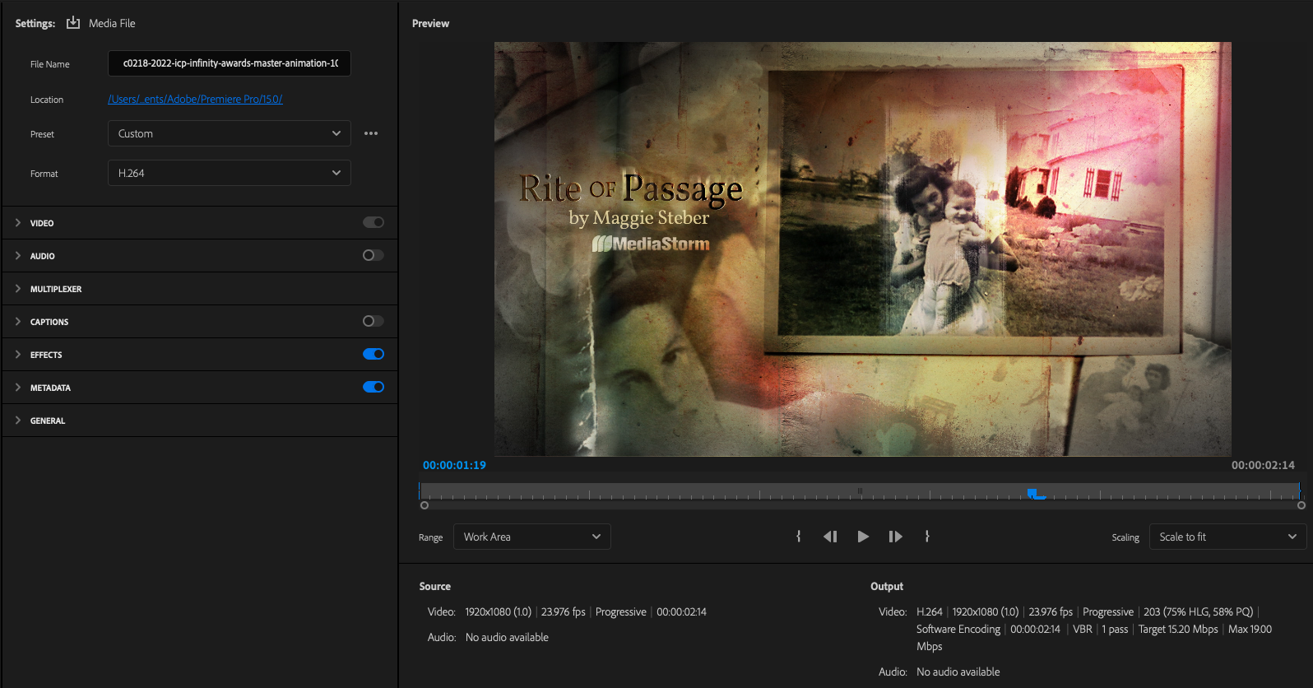Open the Scaling dropdown set to Scale to fit

tap(1228, 537)
